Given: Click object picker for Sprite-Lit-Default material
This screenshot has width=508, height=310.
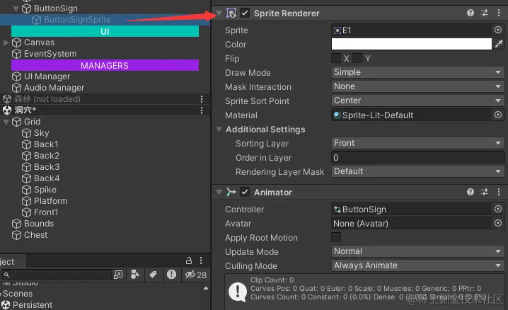Looking at the screenshot, I should (x=498, y=115).
